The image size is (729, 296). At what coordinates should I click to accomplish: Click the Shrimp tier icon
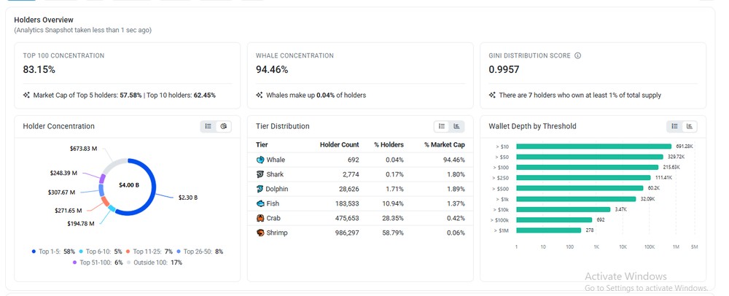(260, 233)
